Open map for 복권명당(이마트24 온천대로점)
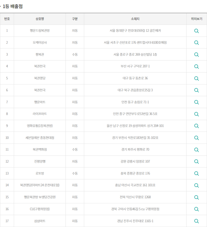The height and width of the screenshot is (227, 207). coord(197,185)
